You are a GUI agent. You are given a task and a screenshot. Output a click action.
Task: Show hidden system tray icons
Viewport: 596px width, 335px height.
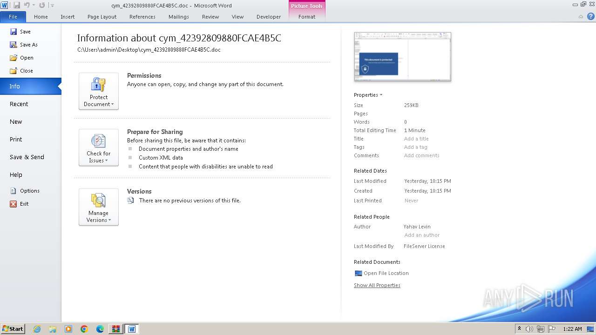click(519, 328)
